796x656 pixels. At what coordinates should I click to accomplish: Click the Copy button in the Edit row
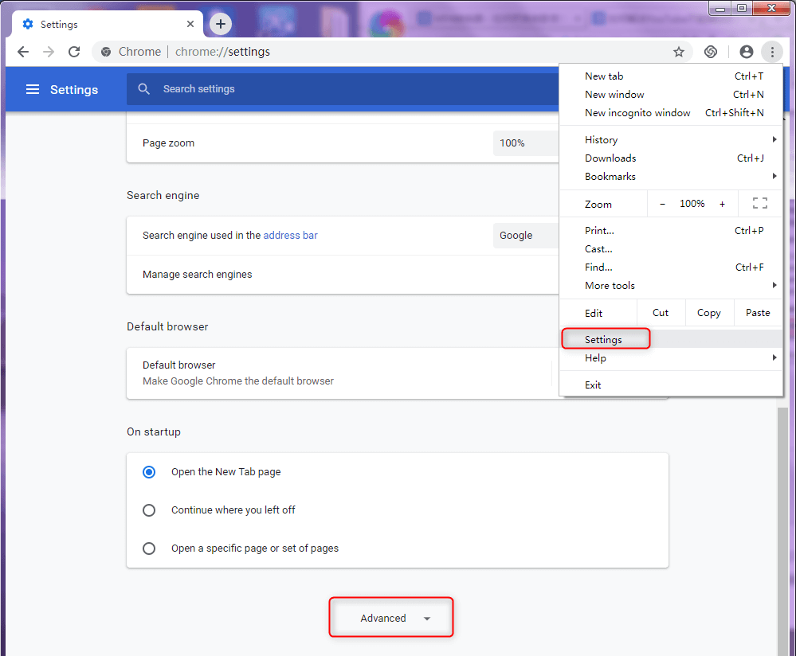coord(708,313)
